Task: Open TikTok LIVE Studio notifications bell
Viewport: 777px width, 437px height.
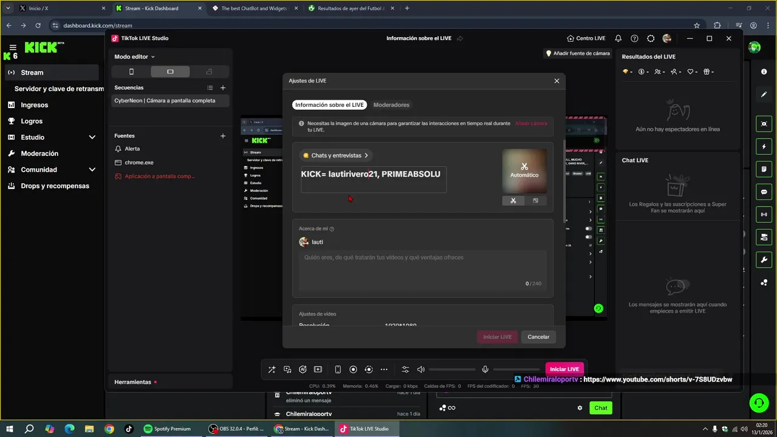Action: pyautogui.click(x=618, y=38)
